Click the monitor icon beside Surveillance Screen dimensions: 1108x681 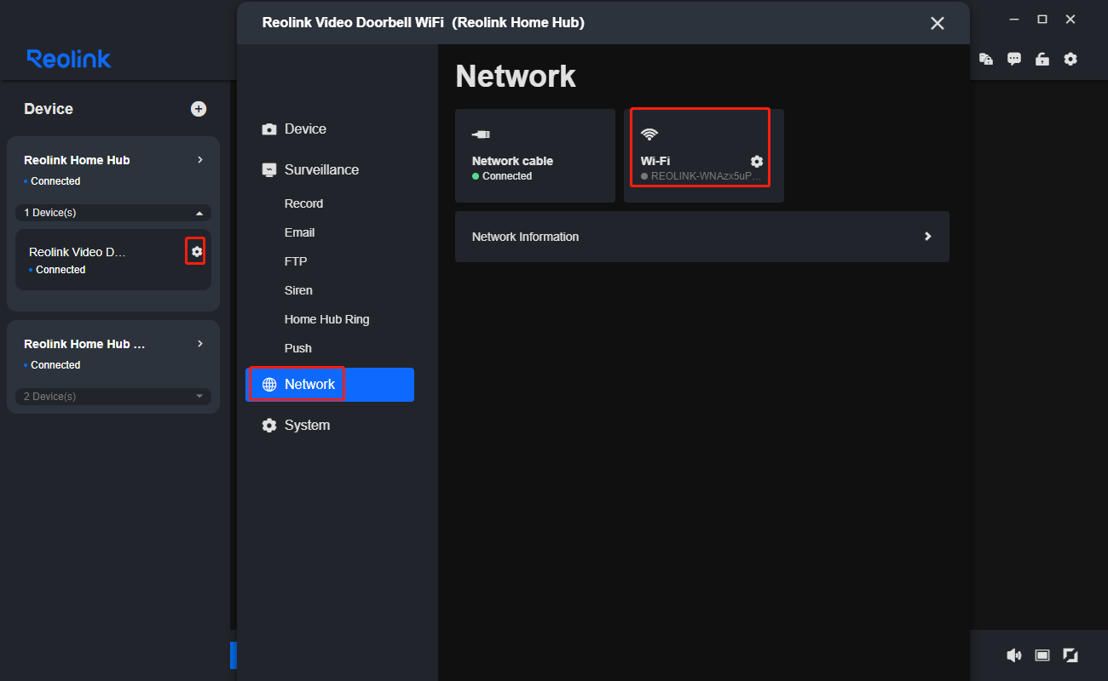coord(269,170)
